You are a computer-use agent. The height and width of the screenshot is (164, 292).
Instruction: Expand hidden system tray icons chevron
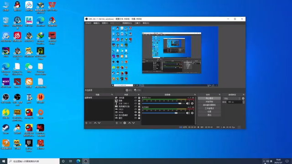[x=264, y=161]
